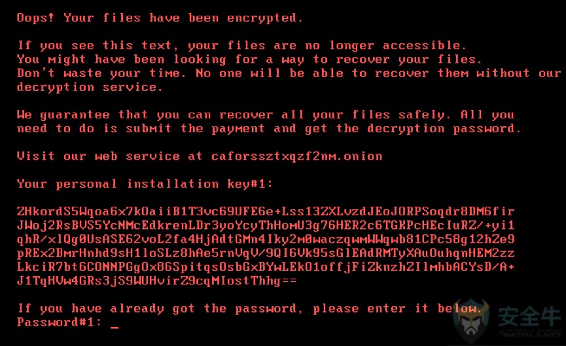Click the "If you have already got the password" line
The image size is (566, 346).
coord(249,309)
